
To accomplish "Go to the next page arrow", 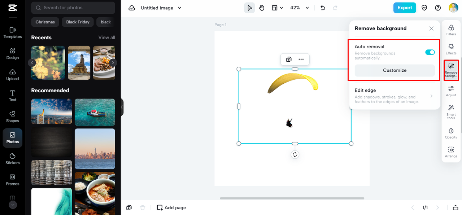I will [x=437, y=207].
